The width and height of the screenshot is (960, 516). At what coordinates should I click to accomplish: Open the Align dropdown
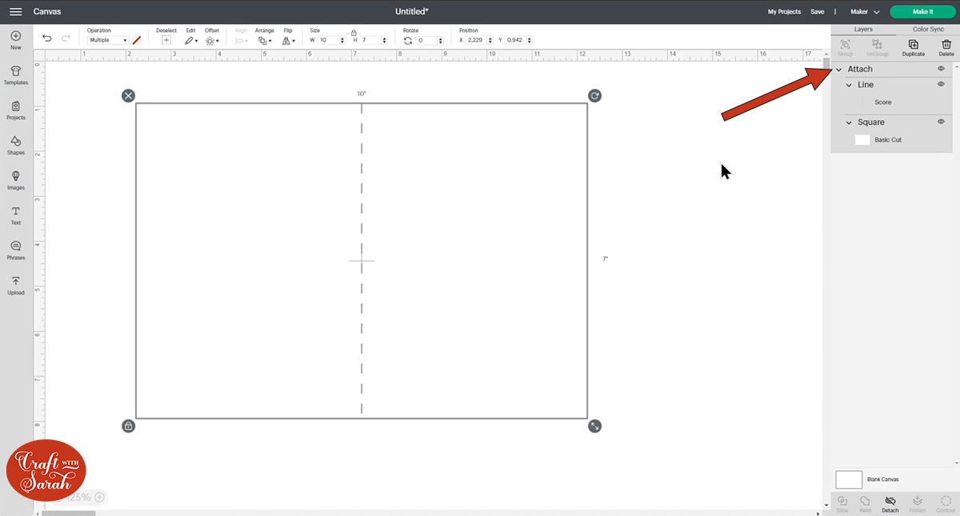click(x=241, y=40)
